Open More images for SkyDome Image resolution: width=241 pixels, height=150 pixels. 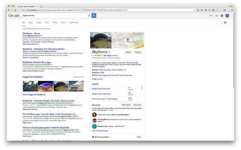tap(34, 94)
